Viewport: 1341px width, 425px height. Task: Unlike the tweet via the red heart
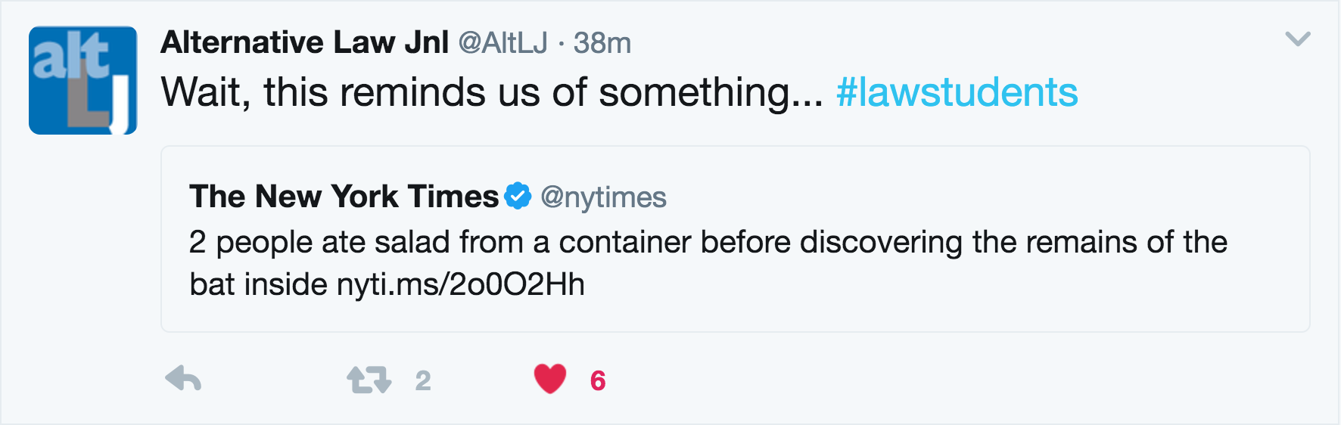click(550, 379)
